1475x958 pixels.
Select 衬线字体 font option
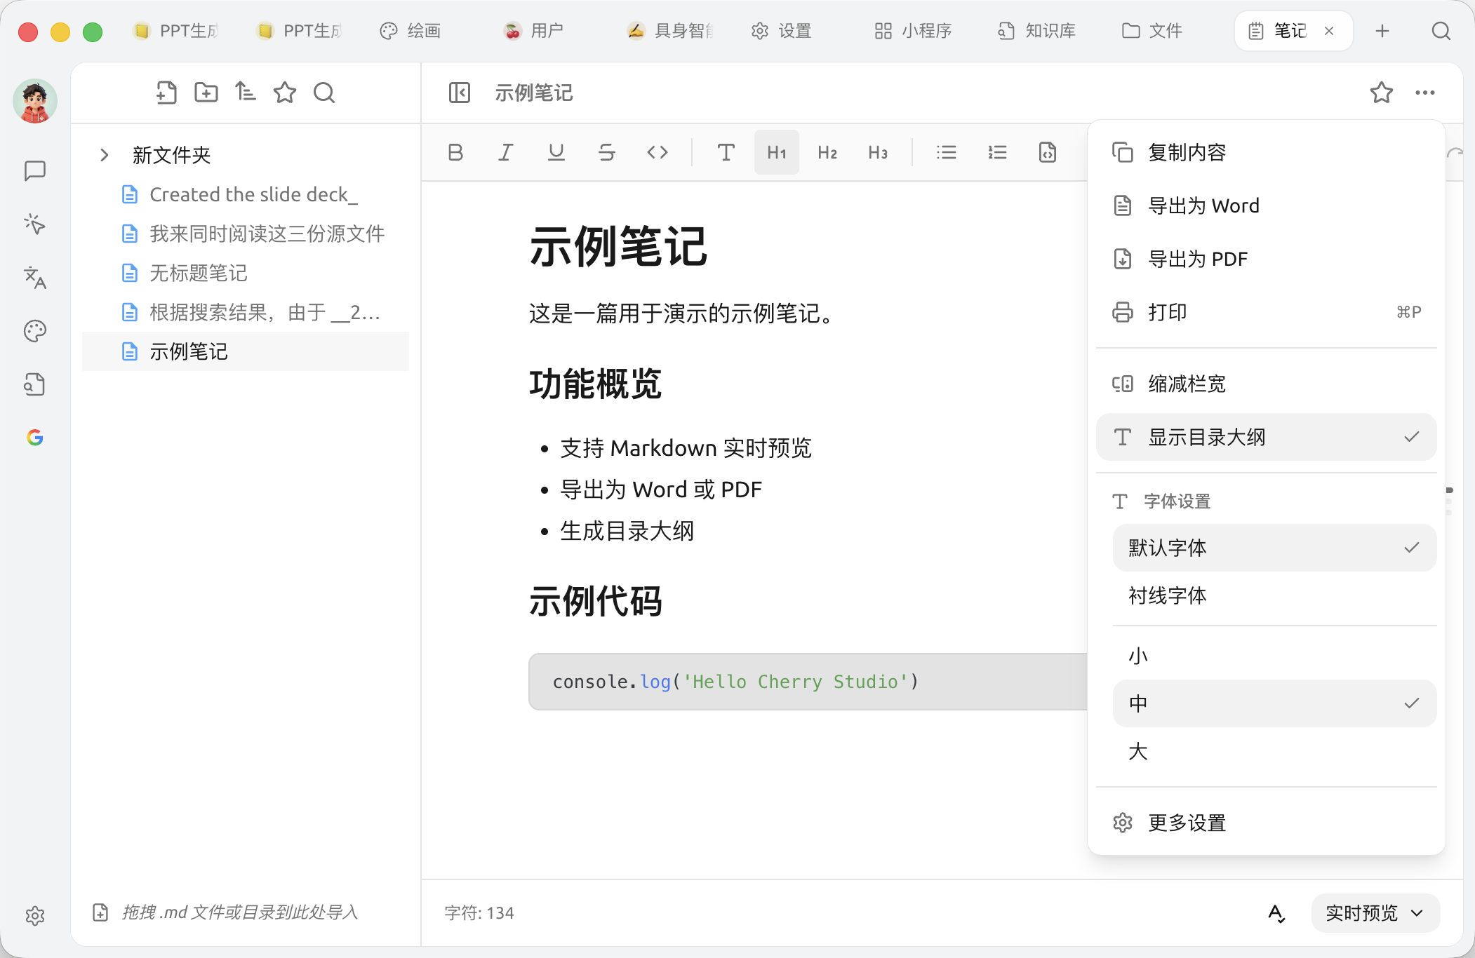coord(1274,595)
